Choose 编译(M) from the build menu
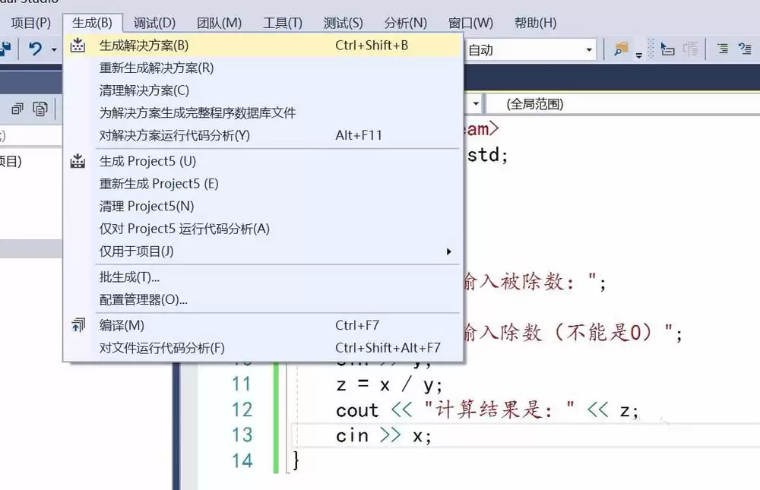 pos(122,325)
